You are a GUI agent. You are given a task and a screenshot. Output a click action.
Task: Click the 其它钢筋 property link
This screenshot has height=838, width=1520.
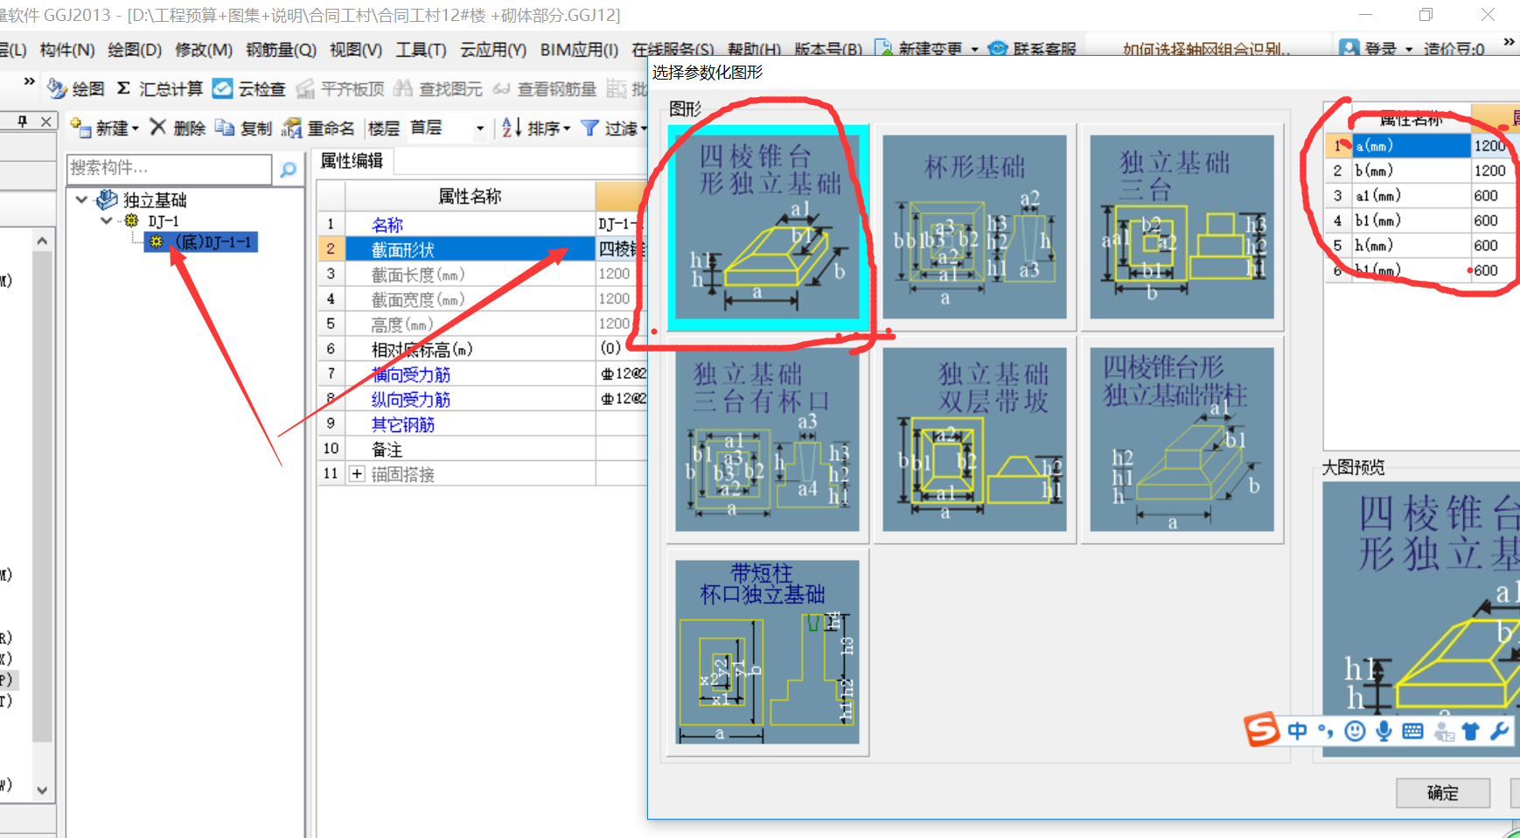tap(402, 424)
